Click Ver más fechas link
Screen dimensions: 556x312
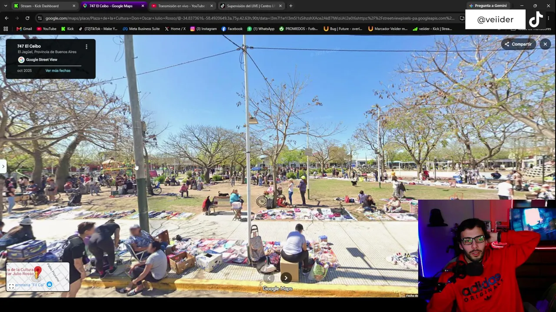[x=58, y=71]
